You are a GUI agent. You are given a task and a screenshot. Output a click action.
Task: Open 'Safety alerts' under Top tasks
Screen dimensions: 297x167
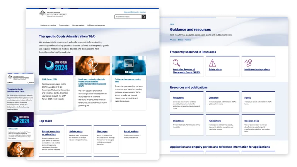[x=76, y=131]
